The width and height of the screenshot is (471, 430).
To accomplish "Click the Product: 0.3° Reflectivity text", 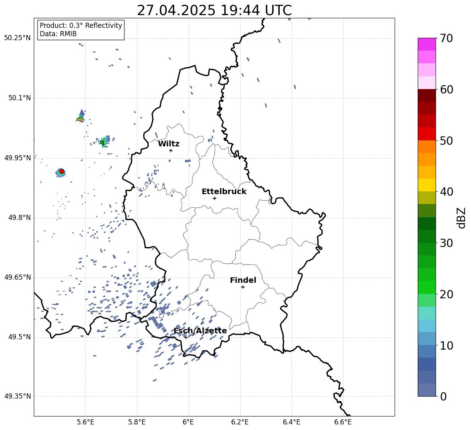I will [81, 25].
